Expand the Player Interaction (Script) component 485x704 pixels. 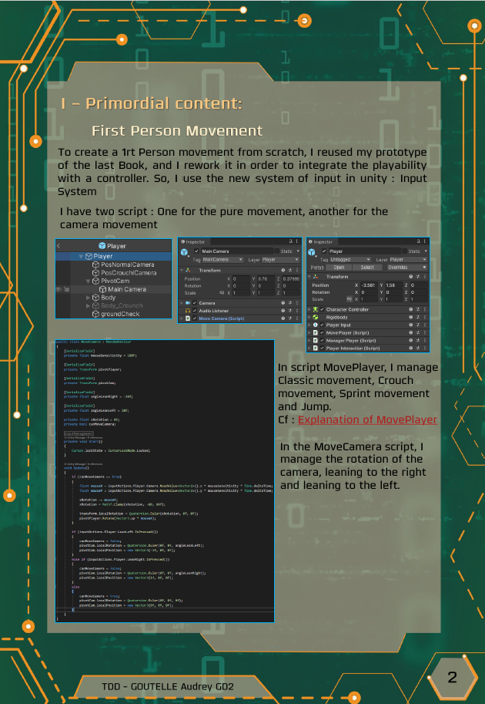pos(309,349)
